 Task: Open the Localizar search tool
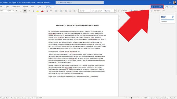[x=123, y=11]
